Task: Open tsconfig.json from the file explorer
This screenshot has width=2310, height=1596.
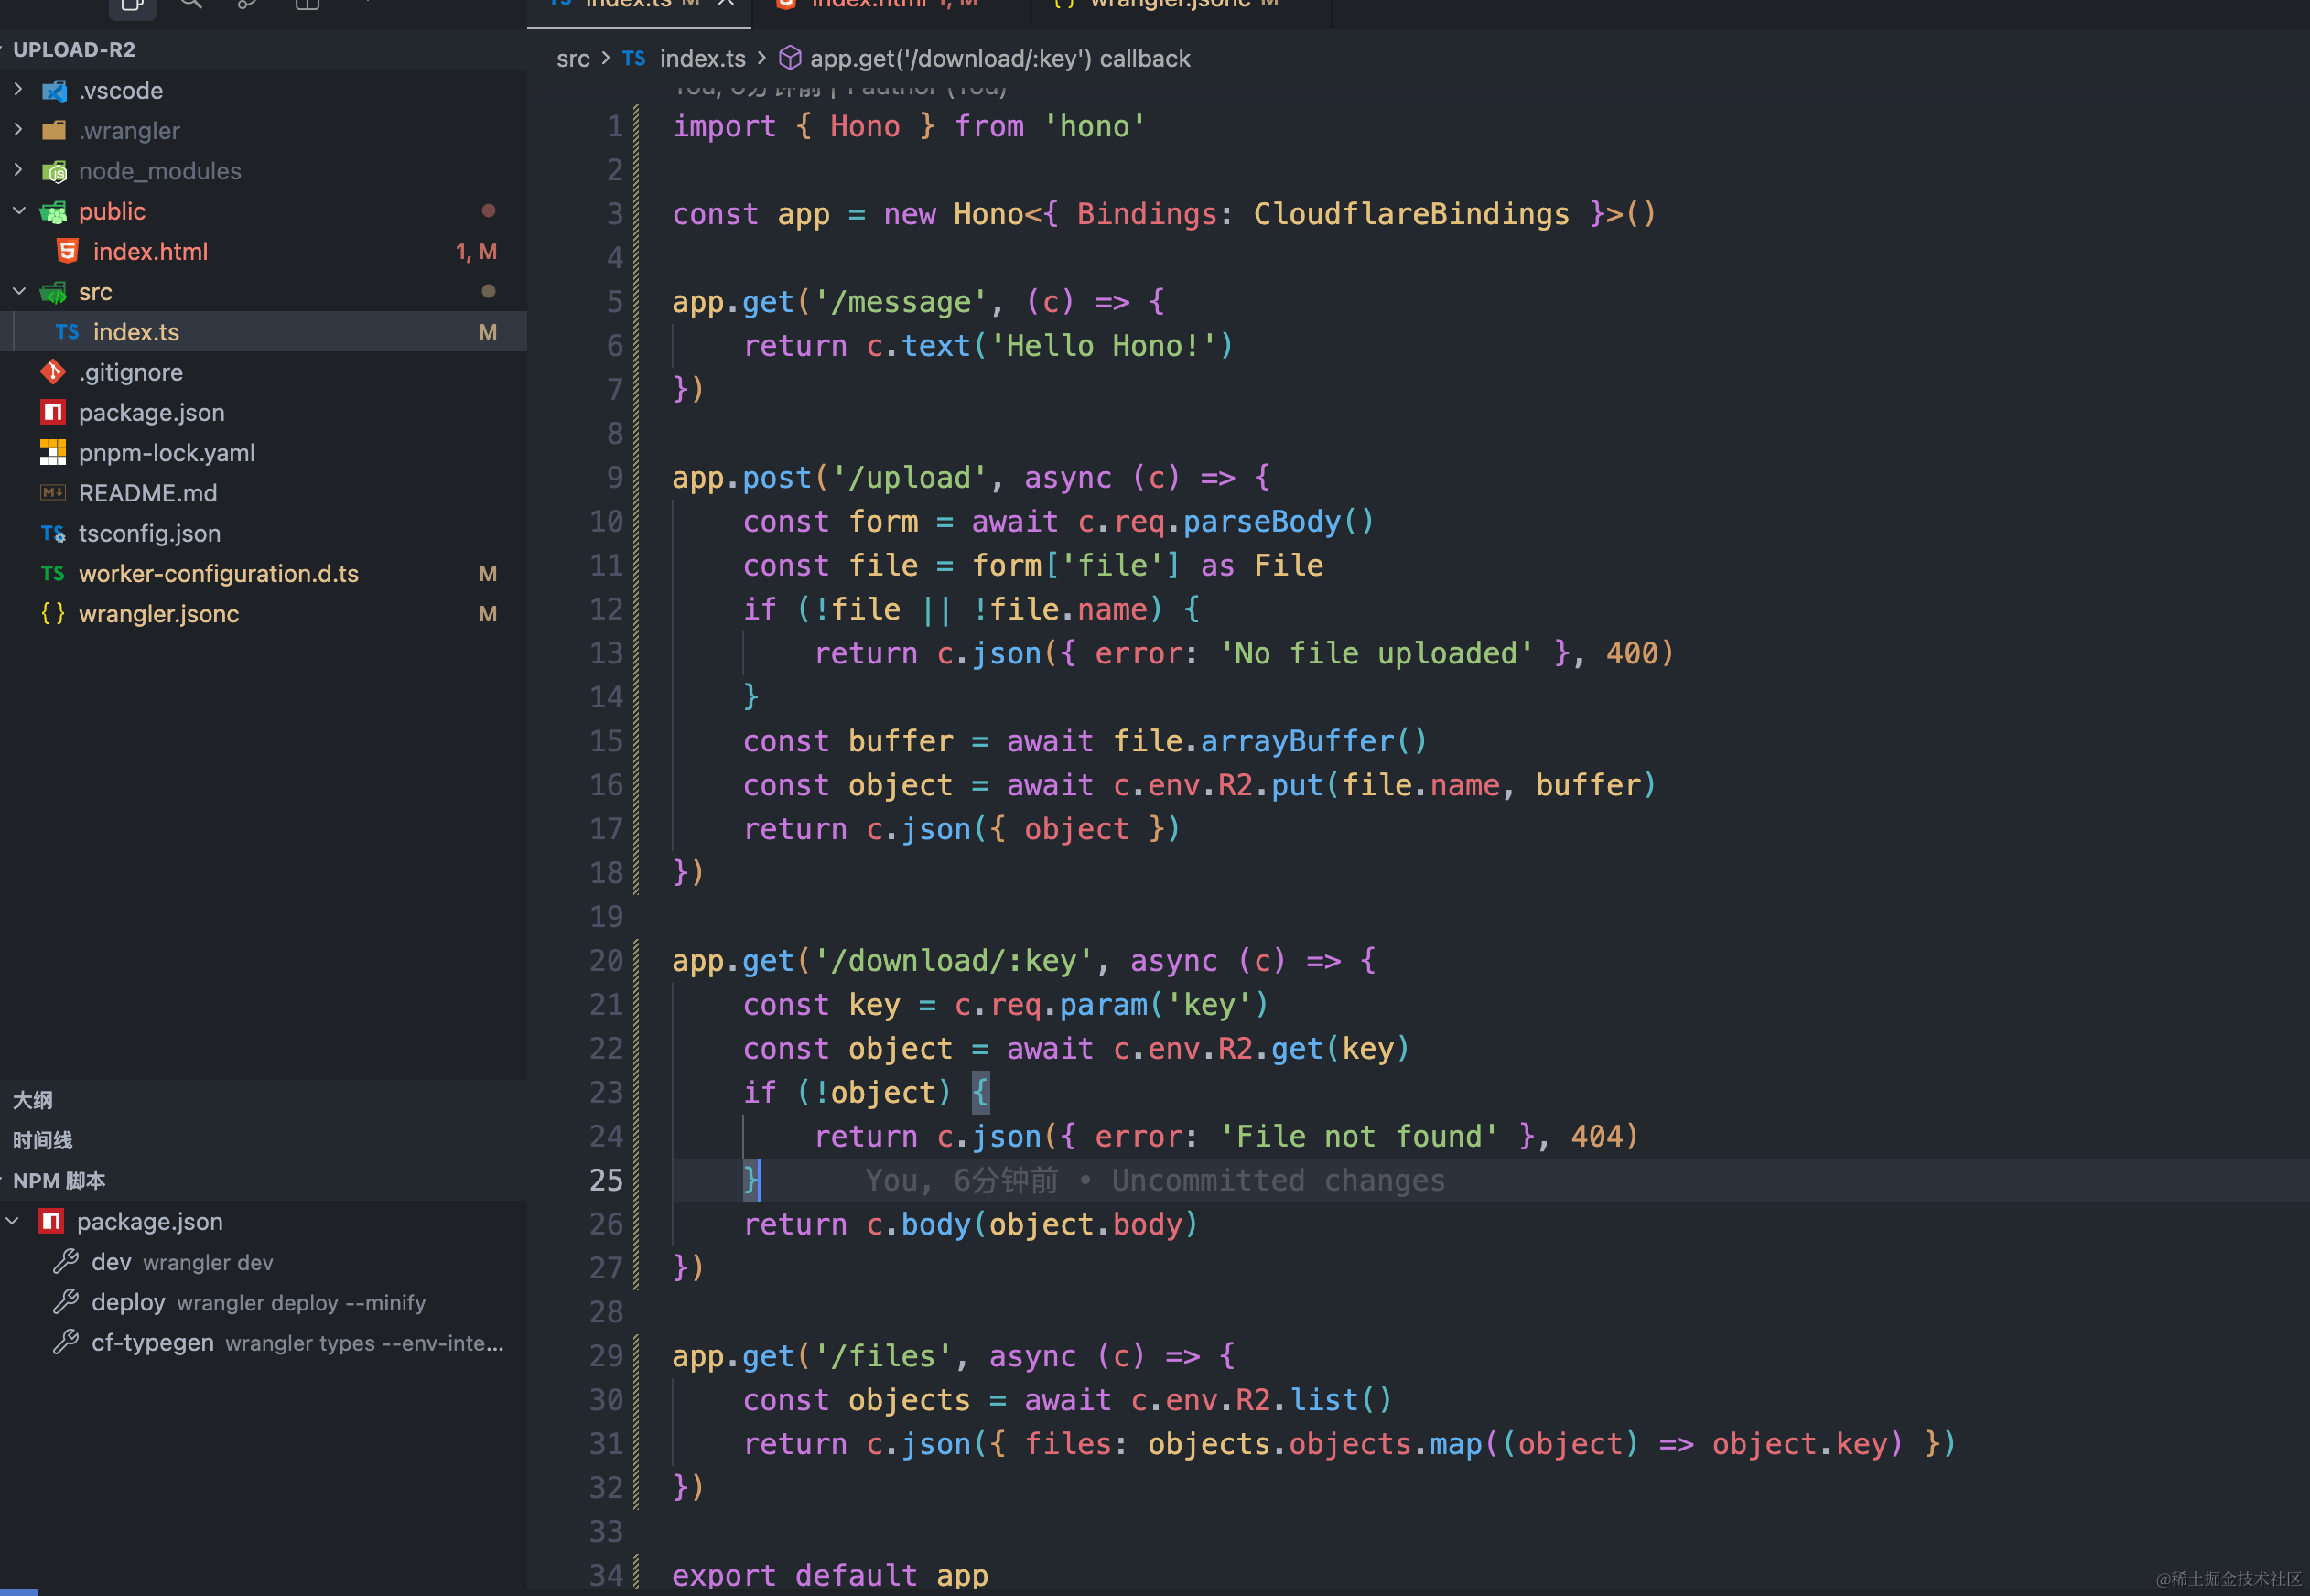Action: point(149,533)
